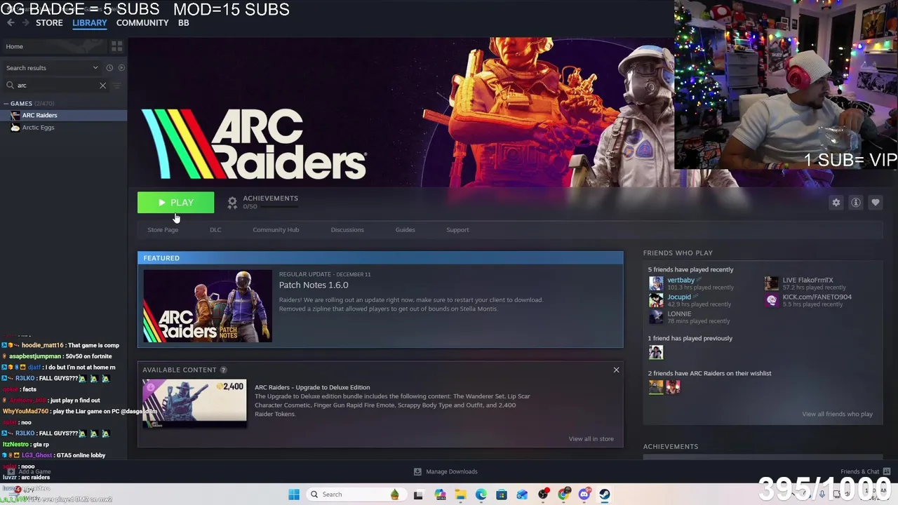Switch to the Store Page tab
Viewport: 898px width, 505px height.
(x=163, y=230)
